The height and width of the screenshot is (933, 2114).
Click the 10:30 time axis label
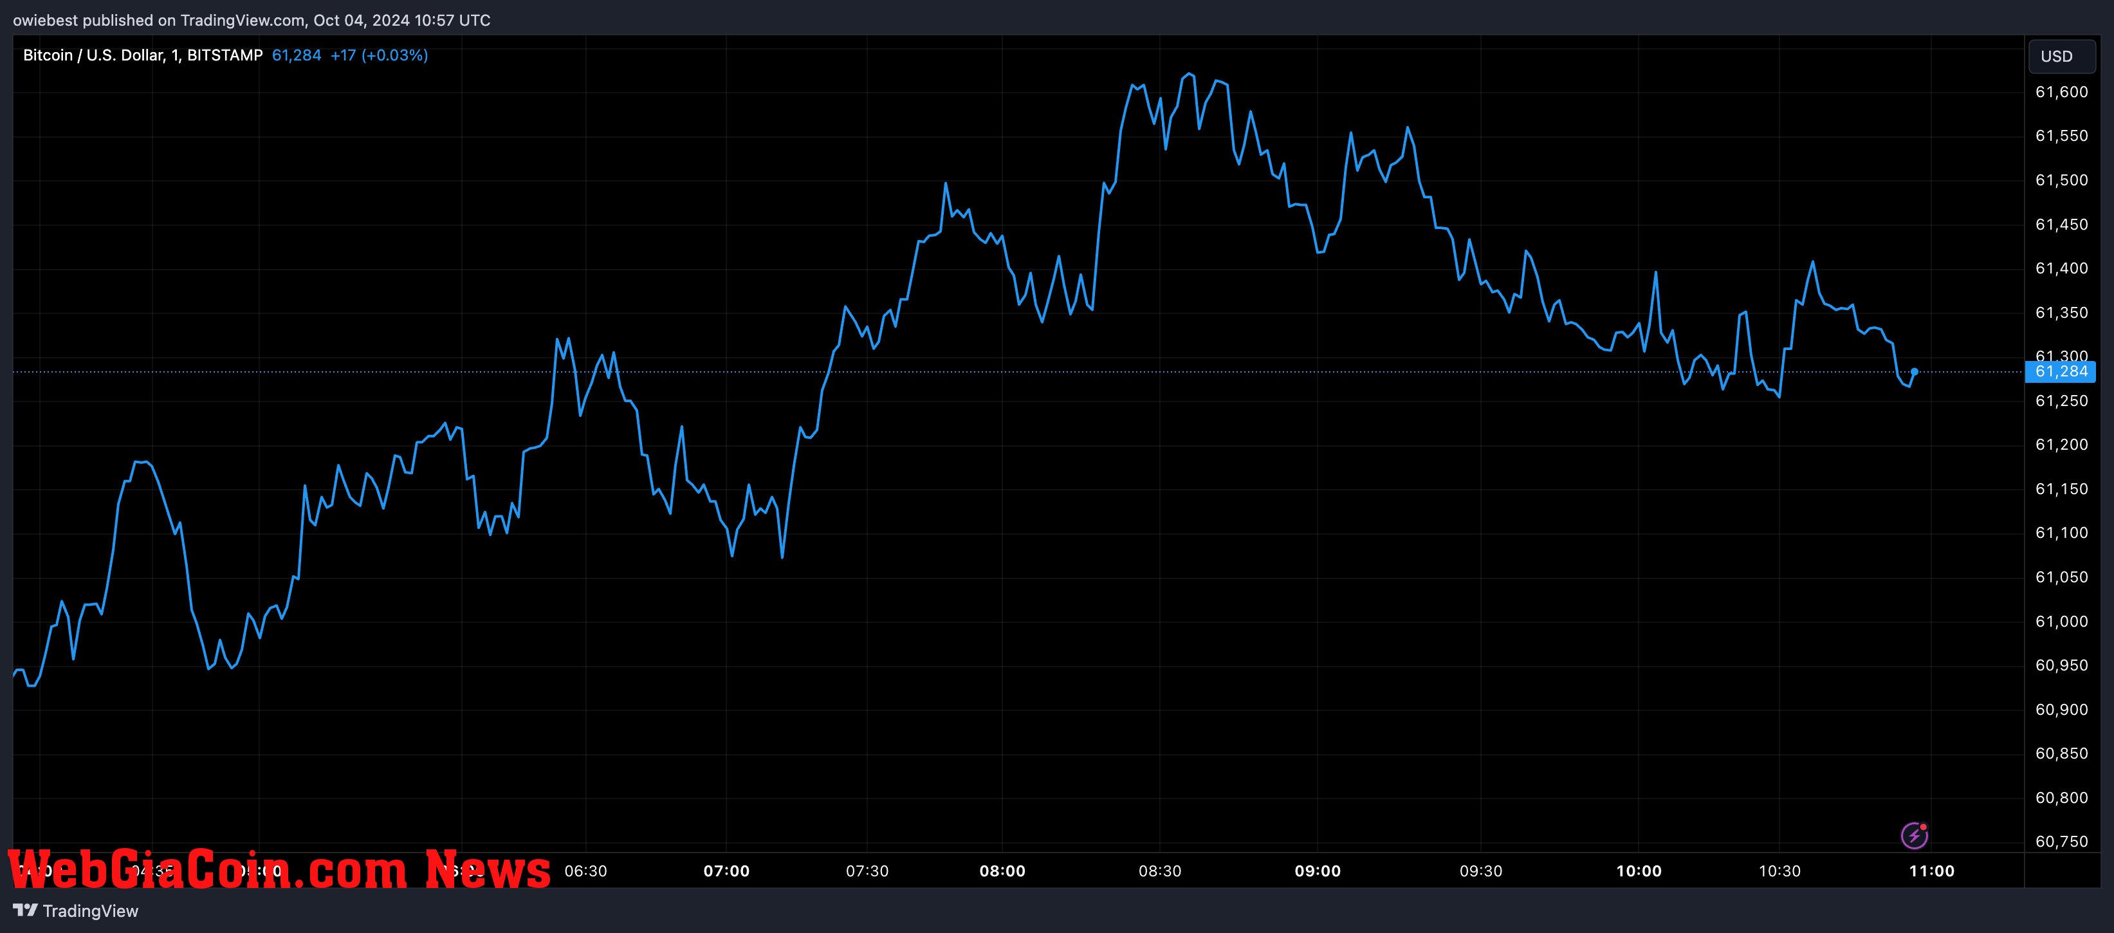(1779, 871)
